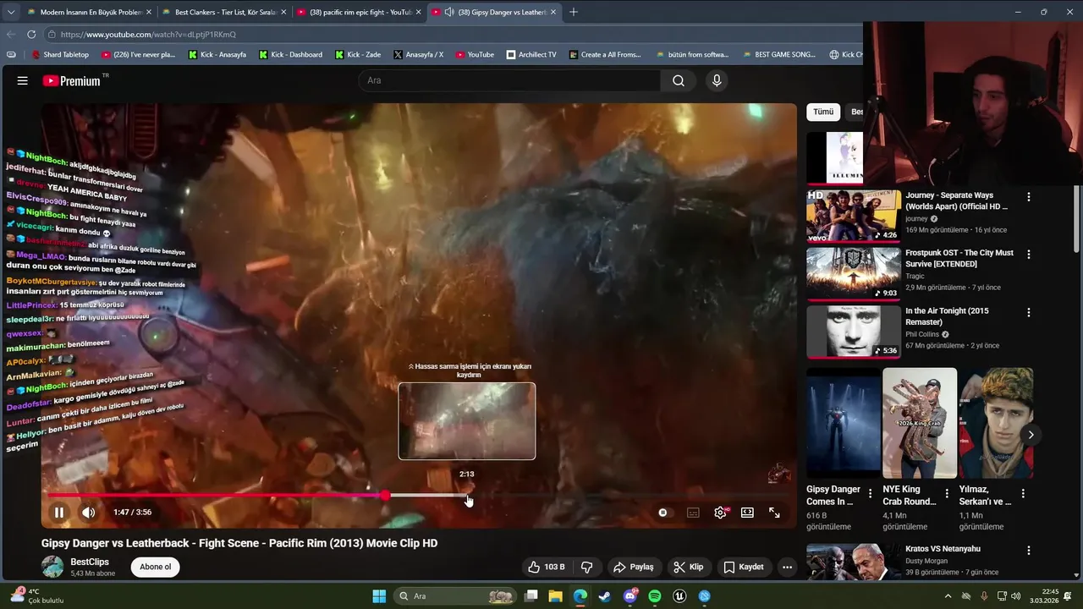Open the YouTube guide hamburger menu

(23, 81)
